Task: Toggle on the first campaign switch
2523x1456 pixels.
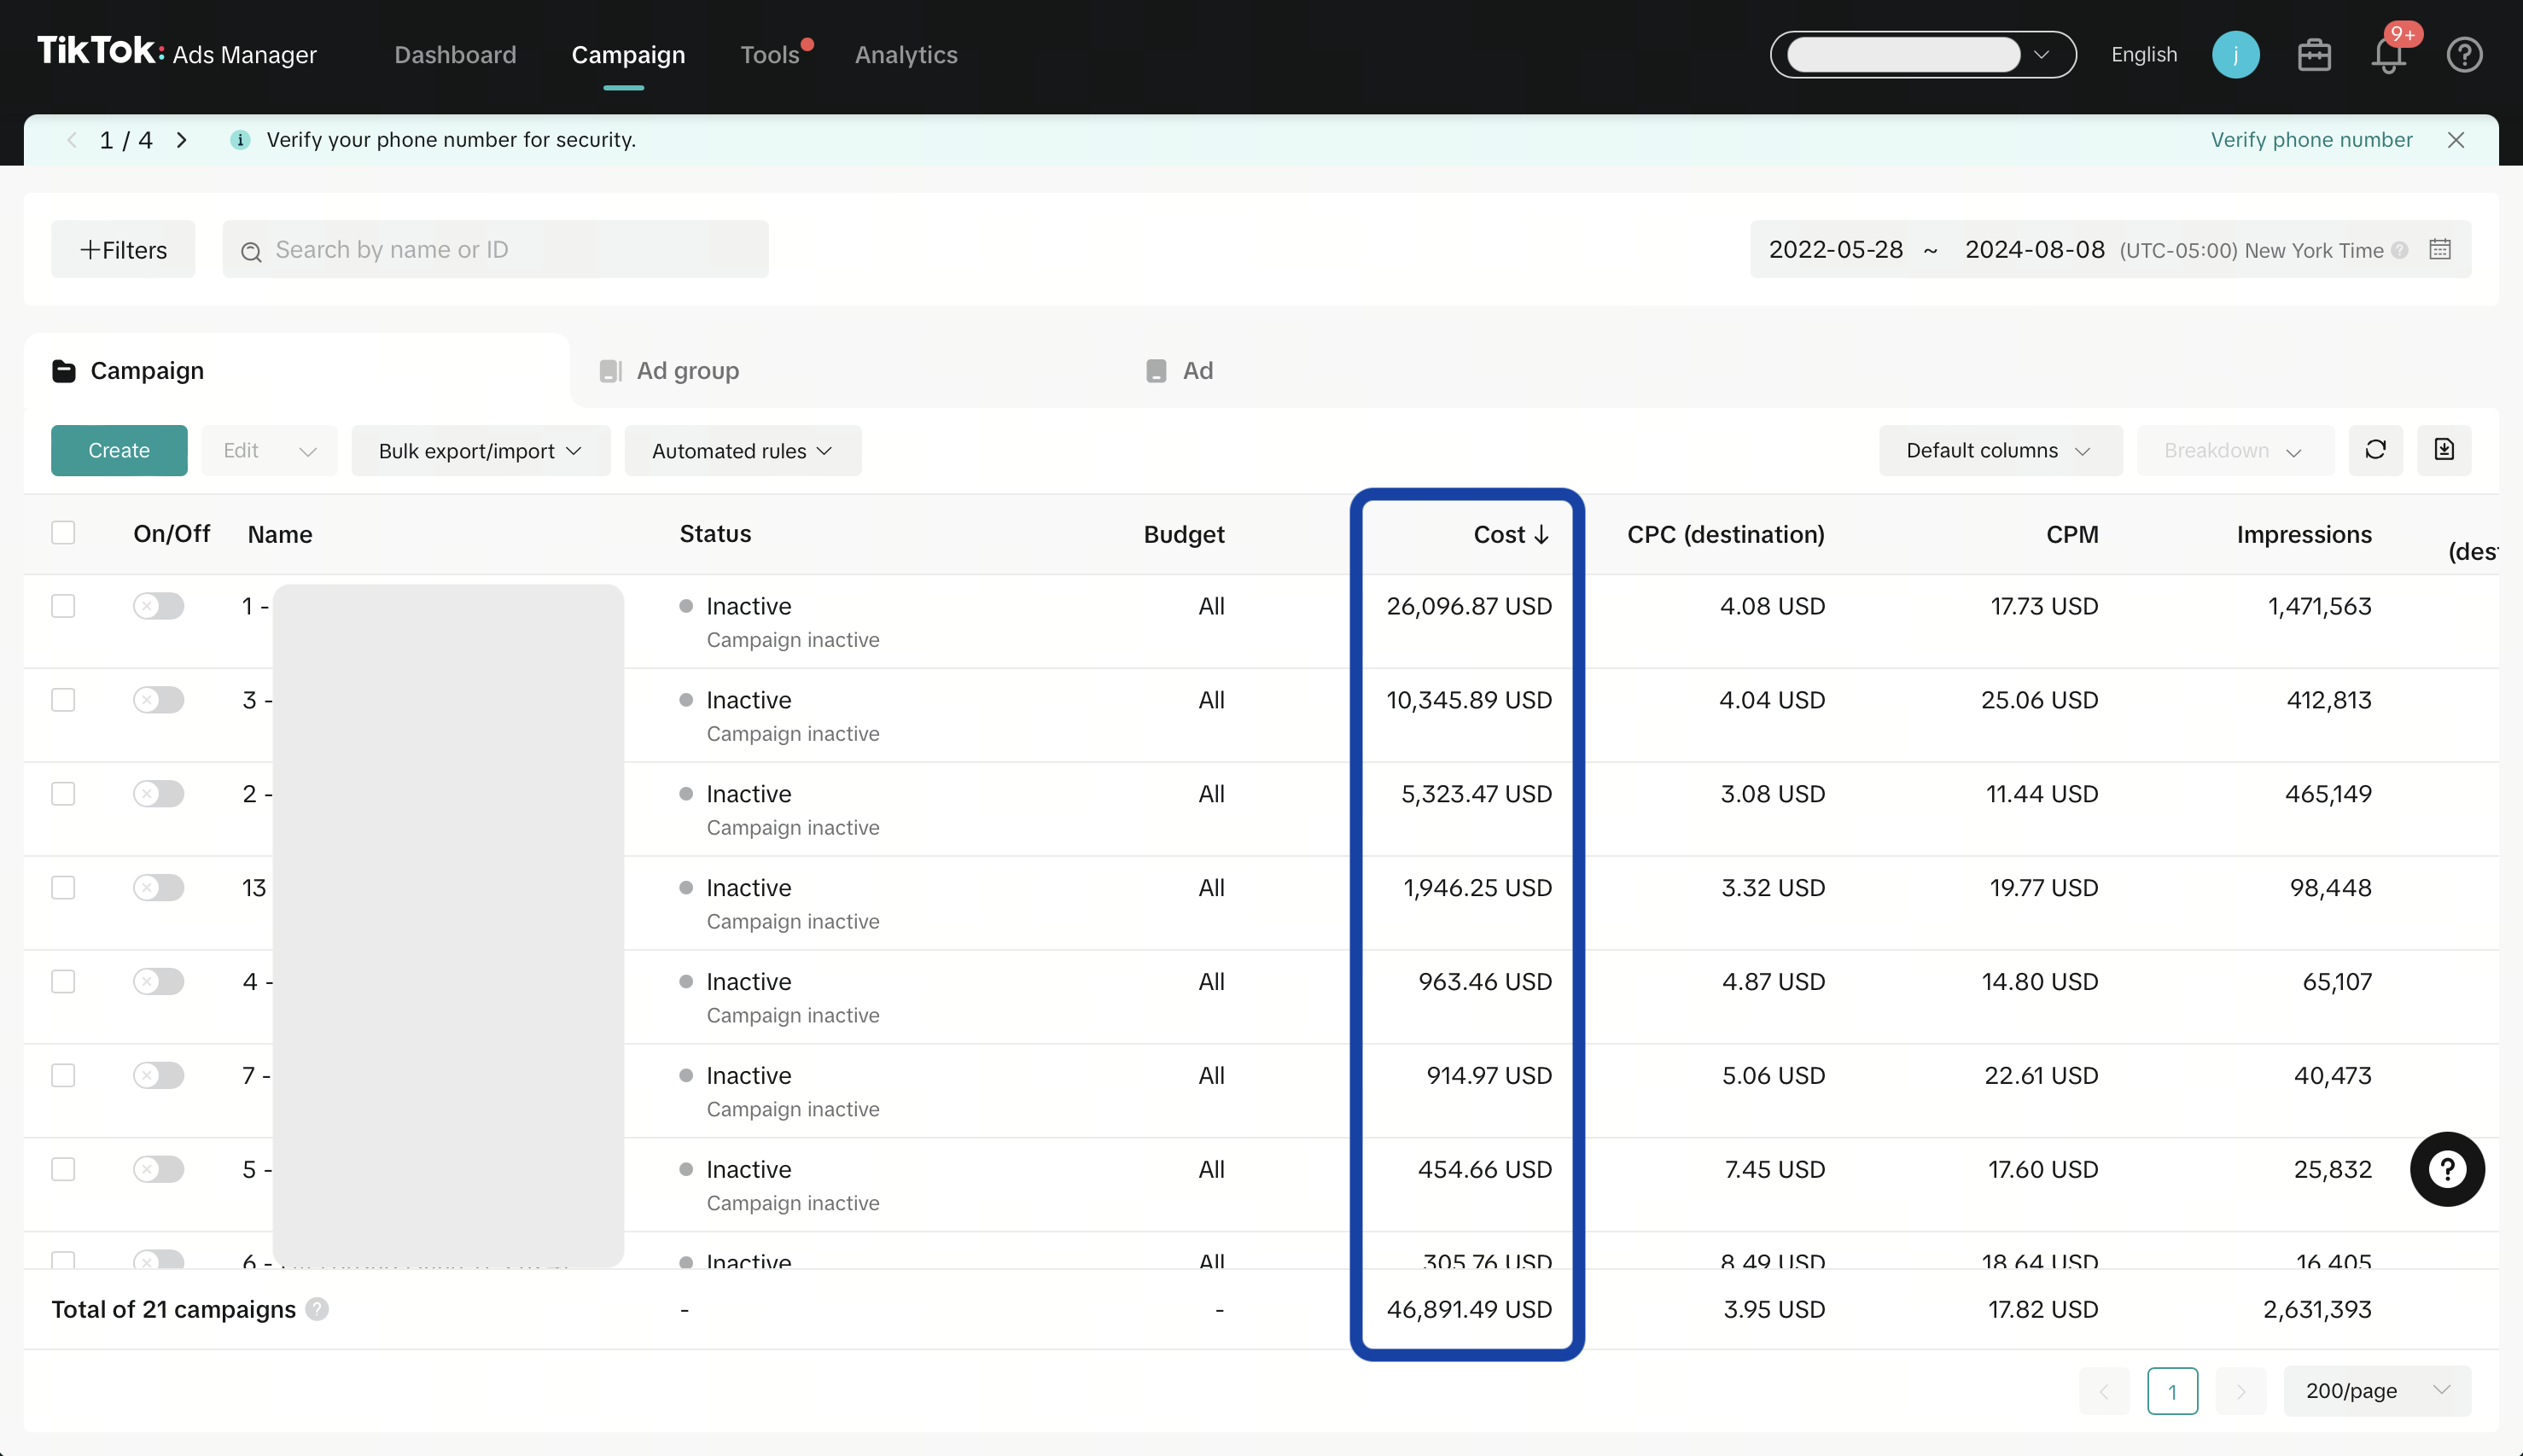Action: coord(158,606)
